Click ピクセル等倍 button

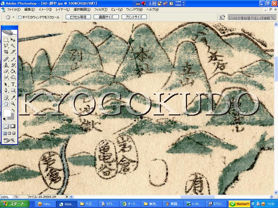[x=78, y=17]
